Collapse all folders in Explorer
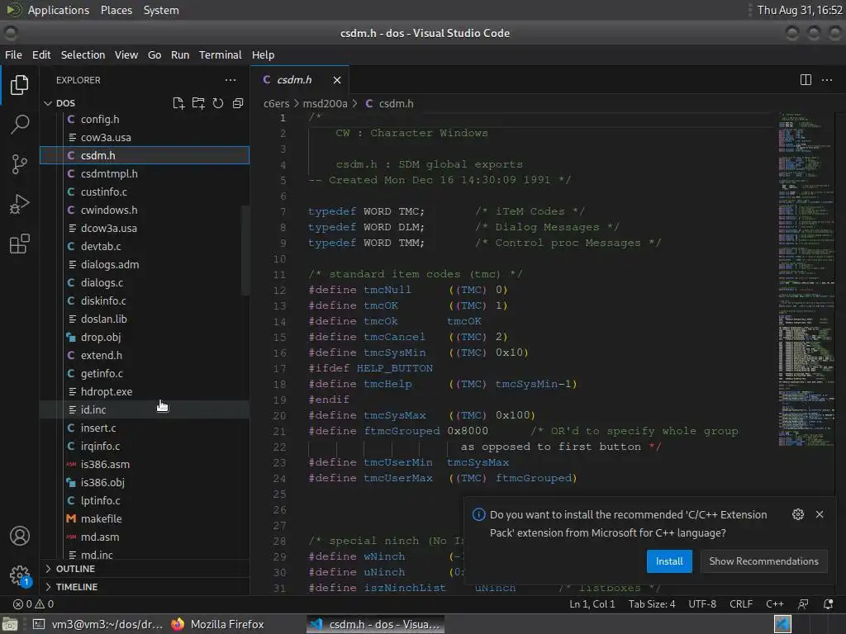 coord(237,103)
